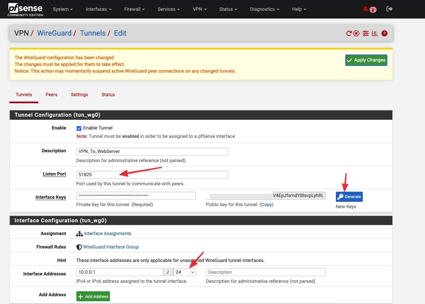Image resolution: width=425 pixels, height=304 pixels.
Task: Open the subnet mask dropdown showing 24
Action: tap(185, 272)
